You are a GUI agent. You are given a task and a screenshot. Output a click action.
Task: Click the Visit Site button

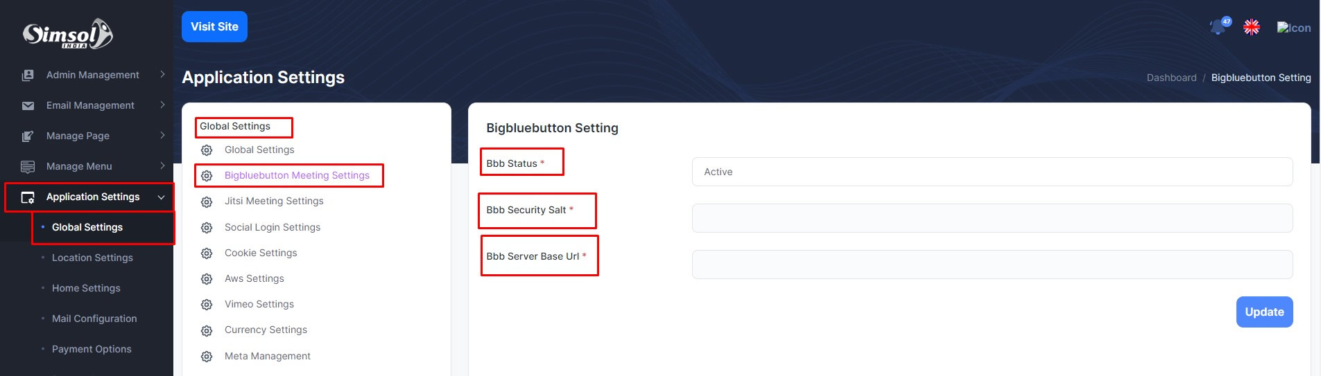(214, 27)
